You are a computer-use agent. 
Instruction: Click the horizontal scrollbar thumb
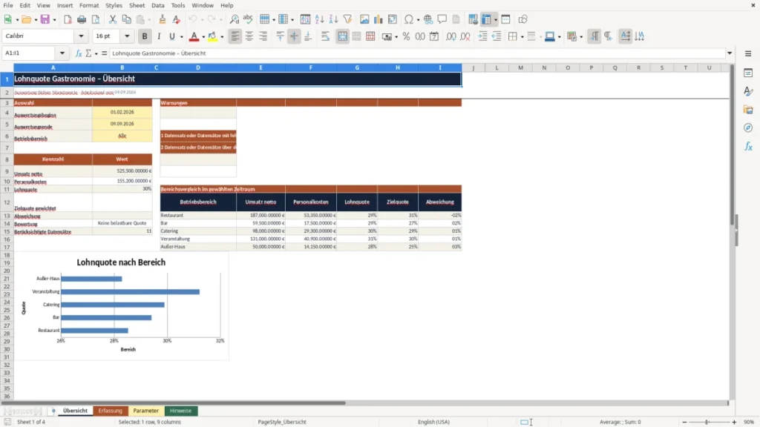pos(173,403)
